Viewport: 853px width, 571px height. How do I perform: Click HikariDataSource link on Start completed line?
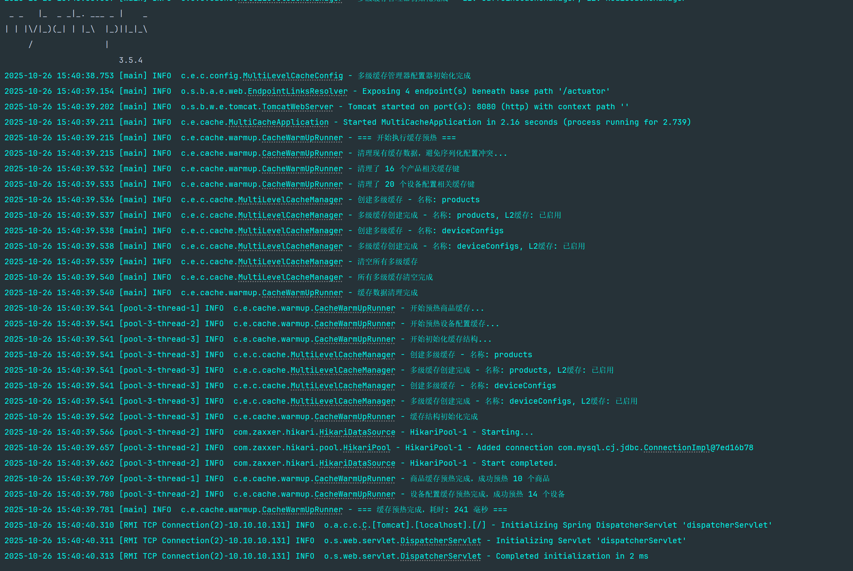click(x=357, y=463)
